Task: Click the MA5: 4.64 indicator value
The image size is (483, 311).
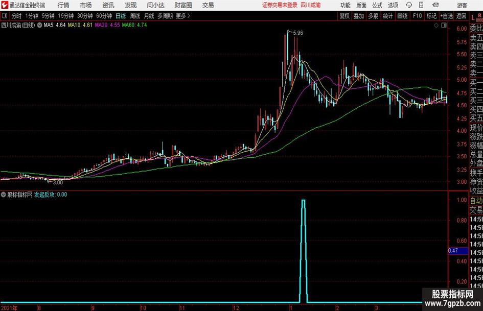Action: click(55, 25)
